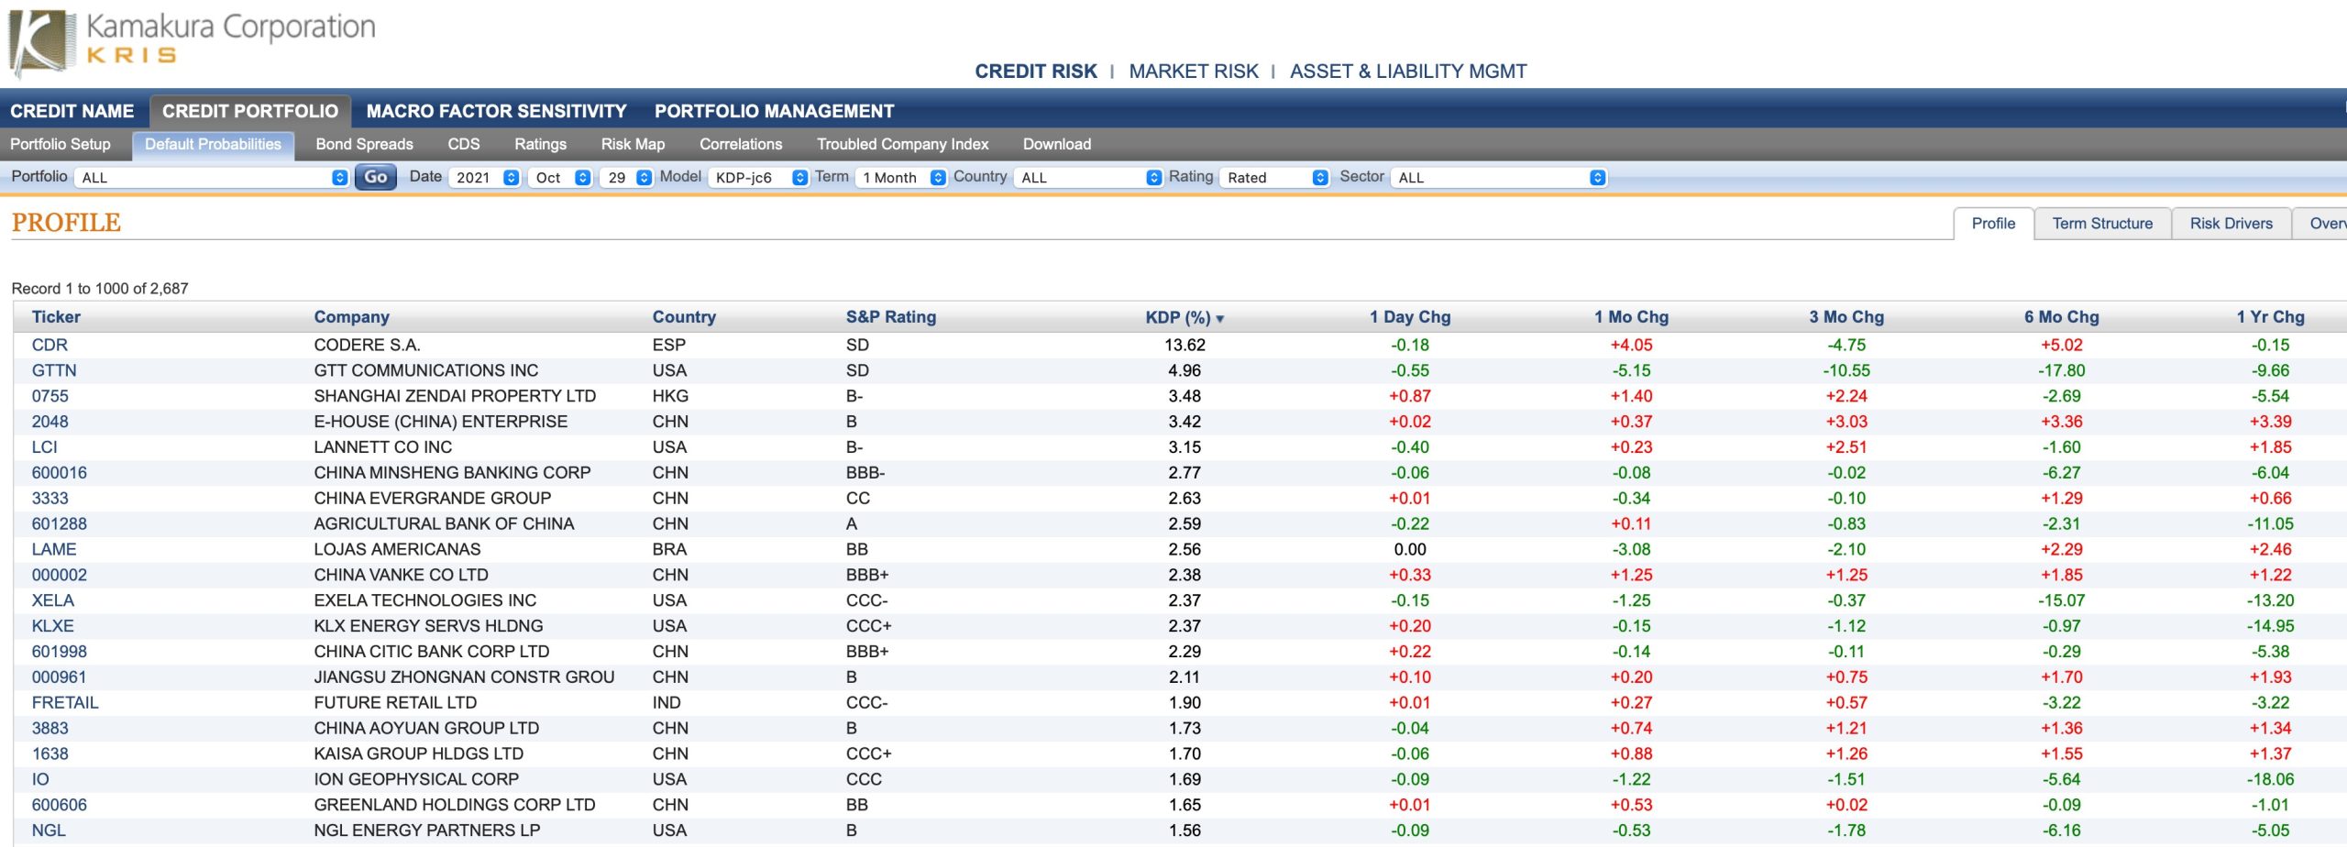Select the Term Structure view tab
The height and width of the screenshot is (847, 2347).
pos(2102,224)
